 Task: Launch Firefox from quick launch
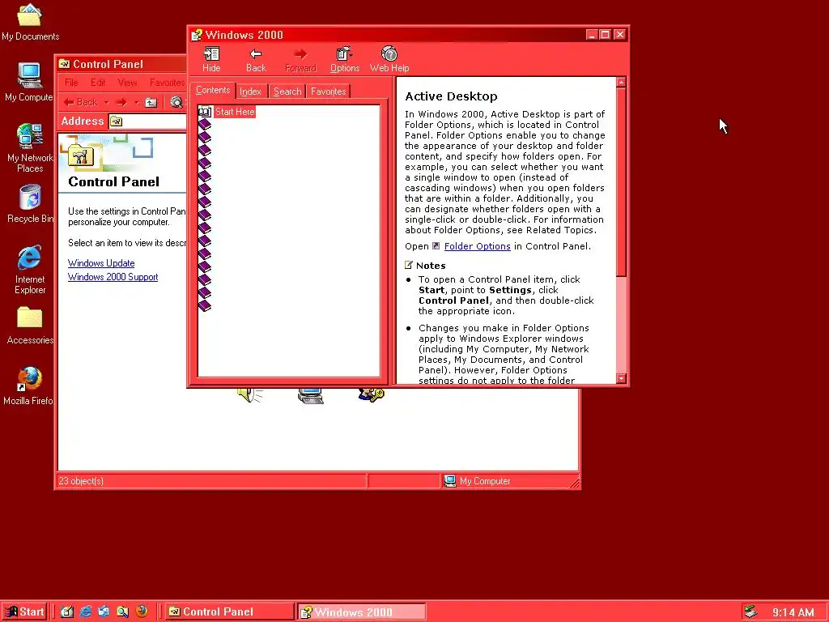coord(142,611)
